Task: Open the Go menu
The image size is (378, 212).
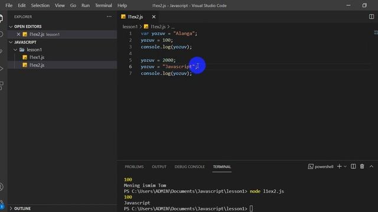Action: tap(73, 5)
